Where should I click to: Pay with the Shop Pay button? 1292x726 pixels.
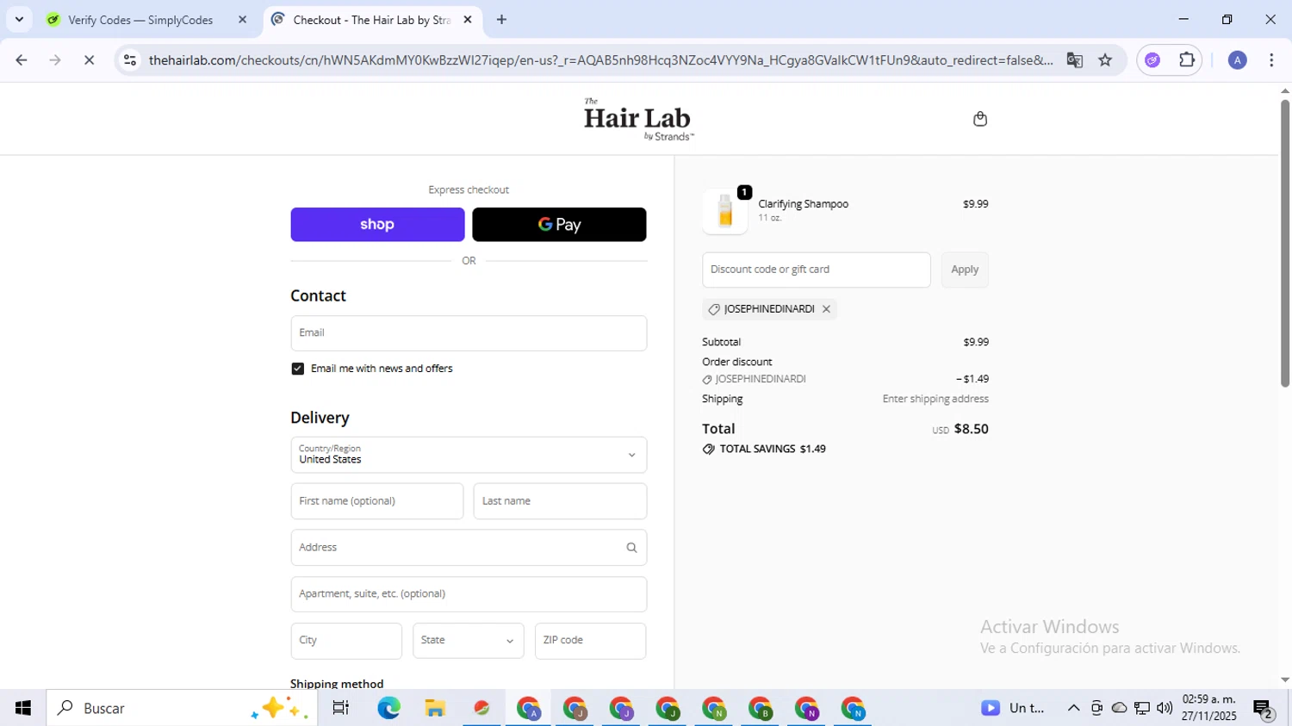tap(377, 225)
